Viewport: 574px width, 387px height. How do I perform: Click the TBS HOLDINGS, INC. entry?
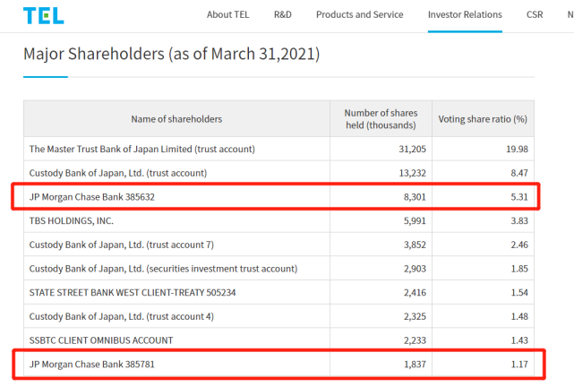[72, 220]
